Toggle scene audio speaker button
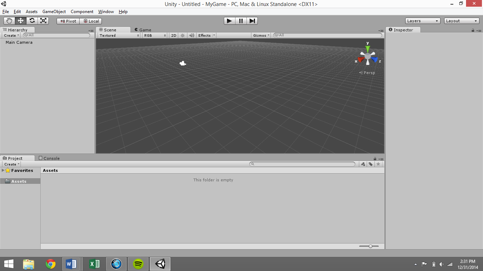The image size is (483, 271). coord(192,35)
